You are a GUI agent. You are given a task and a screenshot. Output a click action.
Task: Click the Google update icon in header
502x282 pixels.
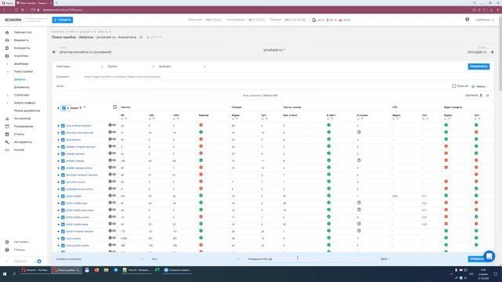click(x=314, y=20)
